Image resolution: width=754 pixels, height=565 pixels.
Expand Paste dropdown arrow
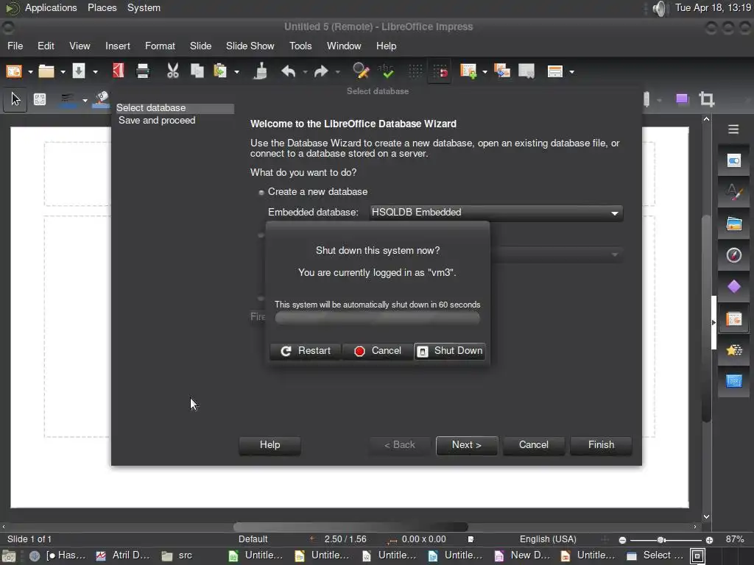236,72
